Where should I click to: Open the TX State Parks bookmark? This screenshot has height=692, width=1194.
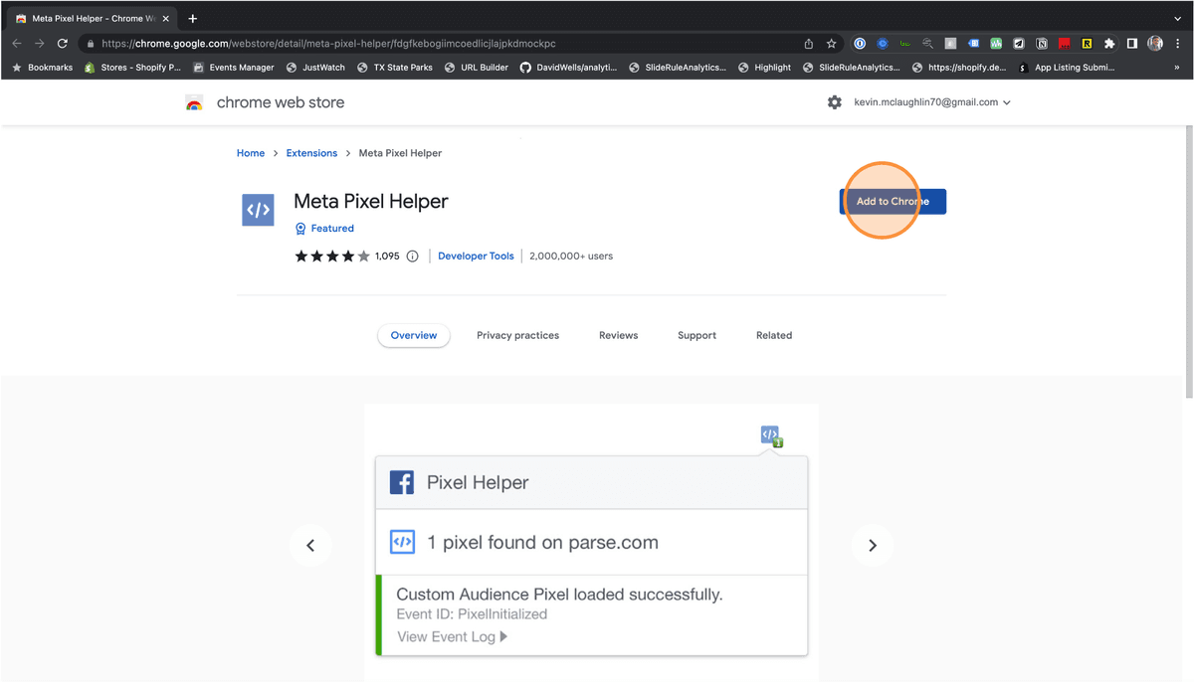pyautogui.click(x=395, y=68)
